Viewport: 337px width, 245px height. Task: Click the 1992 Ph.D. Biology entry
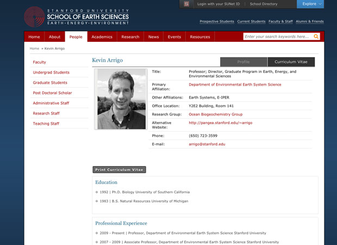pyautogui.click(x=145, y=192)
